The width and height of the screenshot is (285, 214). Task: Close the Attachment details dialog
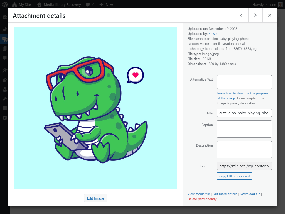pyautogui.click(x=269, y=16)
